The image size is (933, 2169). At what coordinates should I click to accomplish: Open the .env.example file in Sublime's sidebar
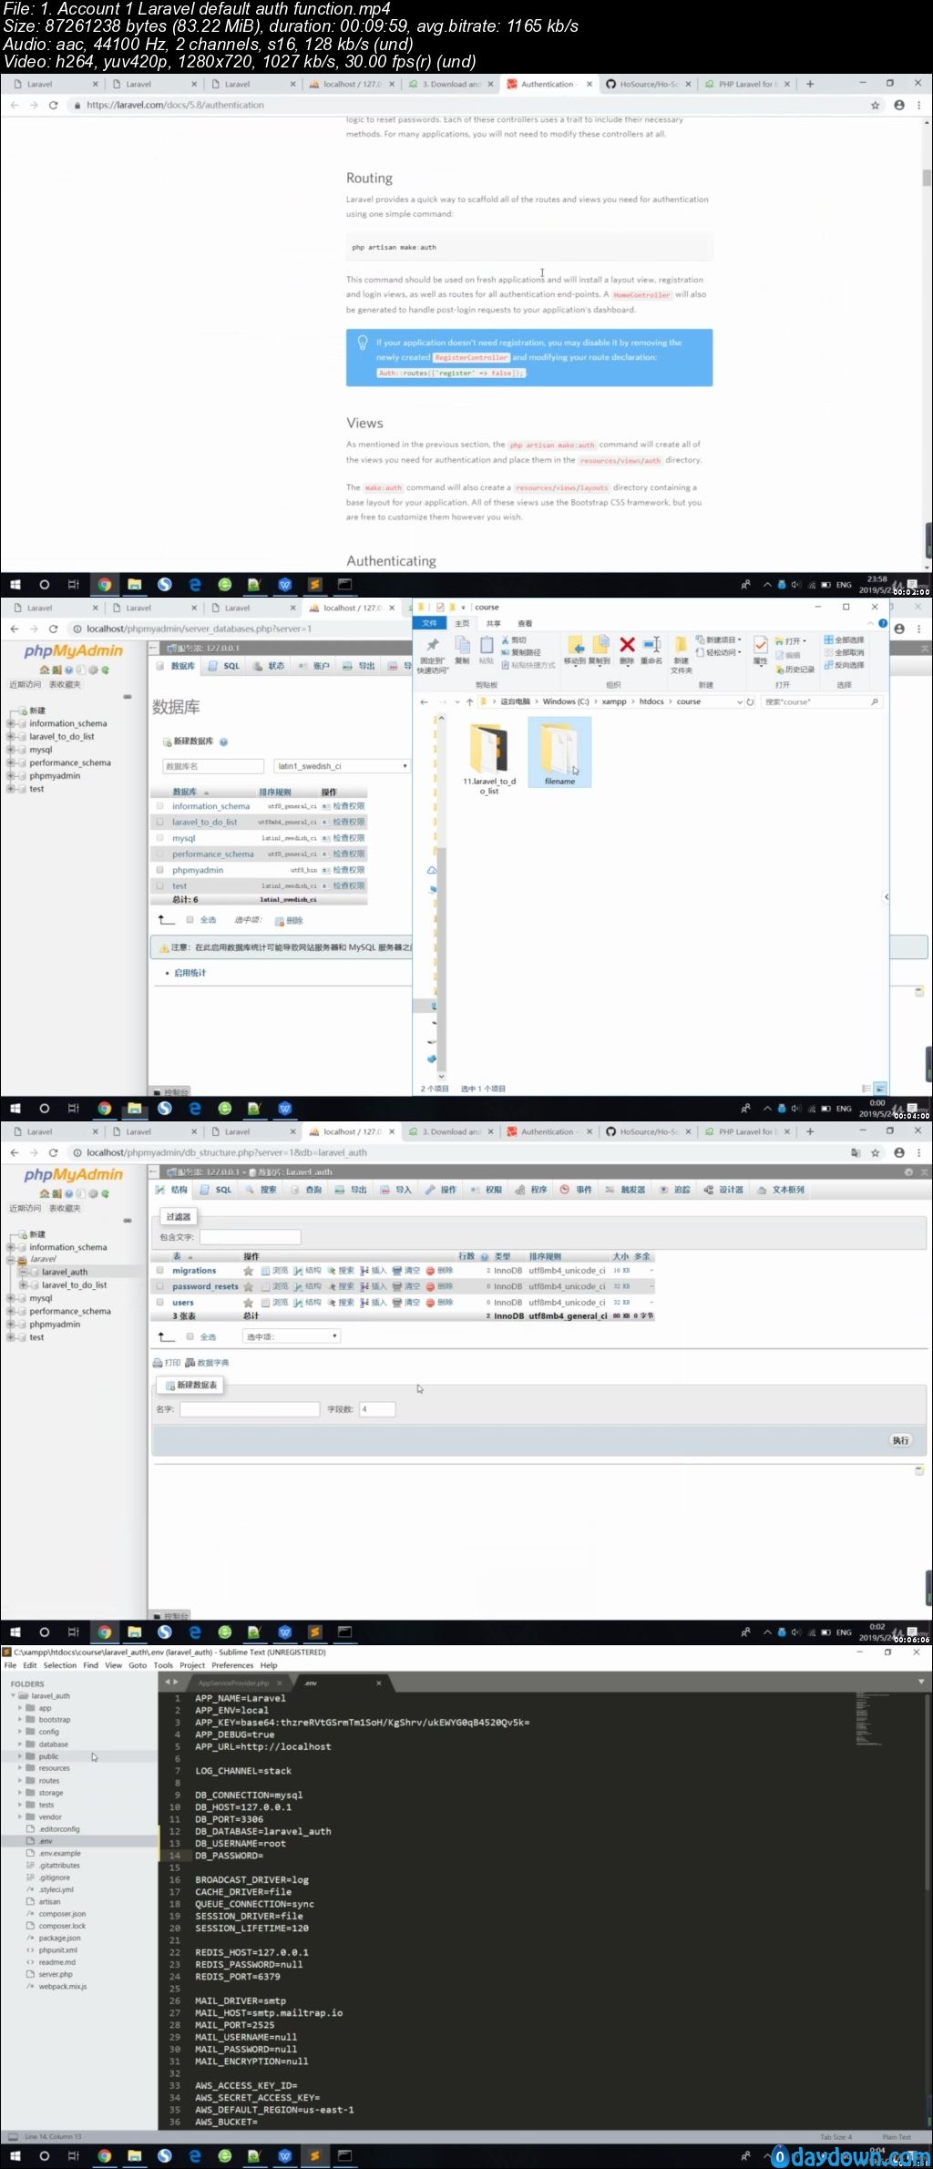pyautogui.click(x=59, y=1853)
